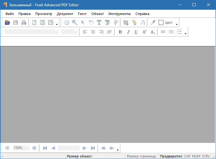Go forward to next view
Screen dimensions: 216x159
pyautogui.click(x=112, y=148)
